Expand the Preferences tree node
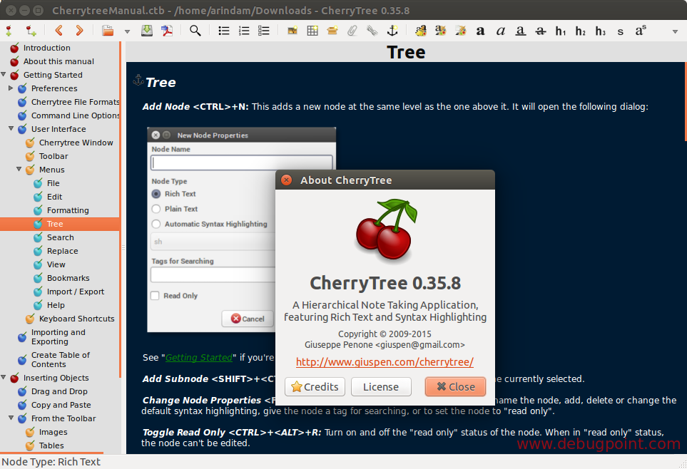687x469 pixels. point(11,88)
